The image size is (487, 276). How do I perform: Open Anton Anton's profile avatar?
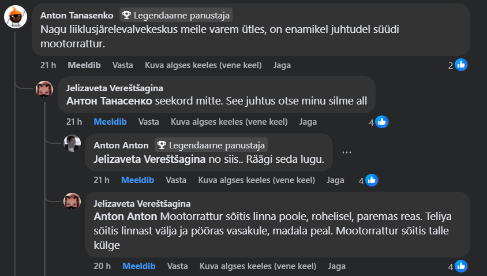pyautogui.click(x=72, y=144)
